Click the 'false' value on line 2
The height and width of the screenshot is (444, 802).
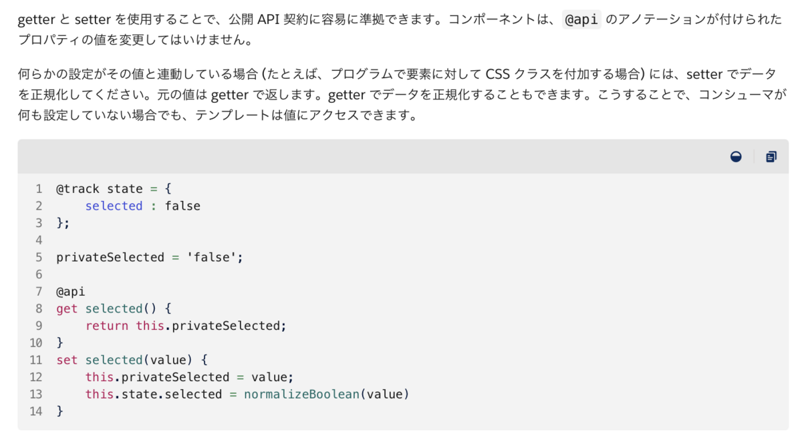click(x=182, y=206)
